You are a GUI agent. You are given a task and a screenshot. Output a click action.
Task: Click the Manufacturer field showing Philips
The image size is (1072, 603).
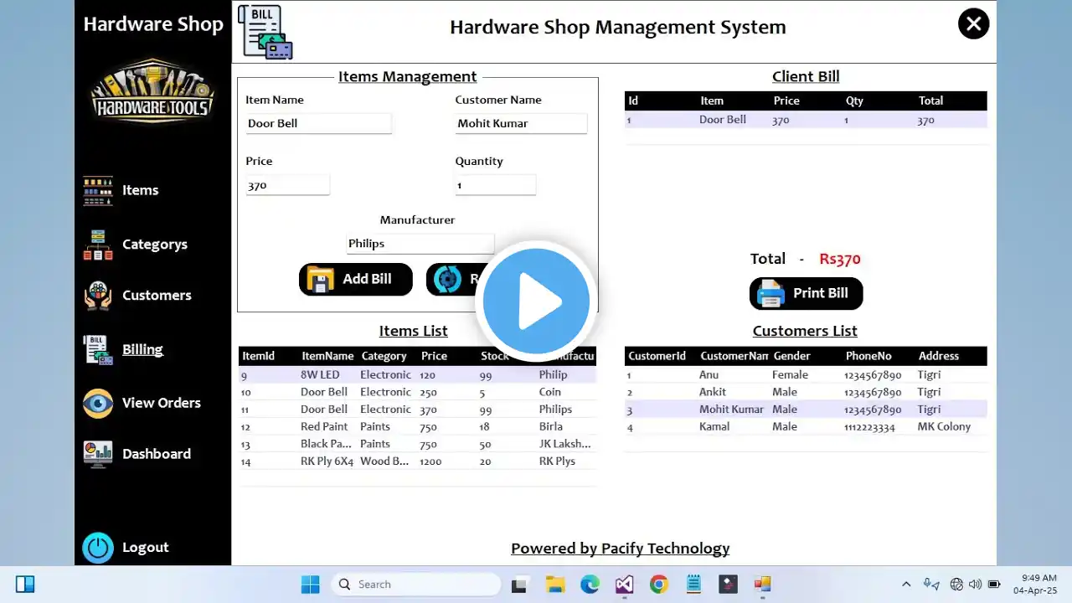[420, 244]
